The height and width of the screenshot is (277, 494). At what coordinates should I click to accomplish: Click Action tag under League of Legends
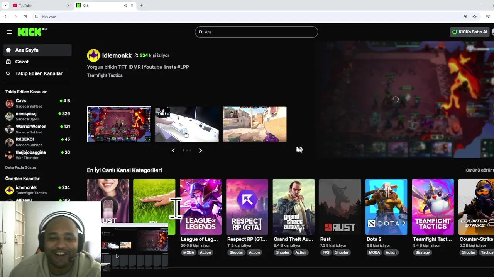[x=205, y=252]
